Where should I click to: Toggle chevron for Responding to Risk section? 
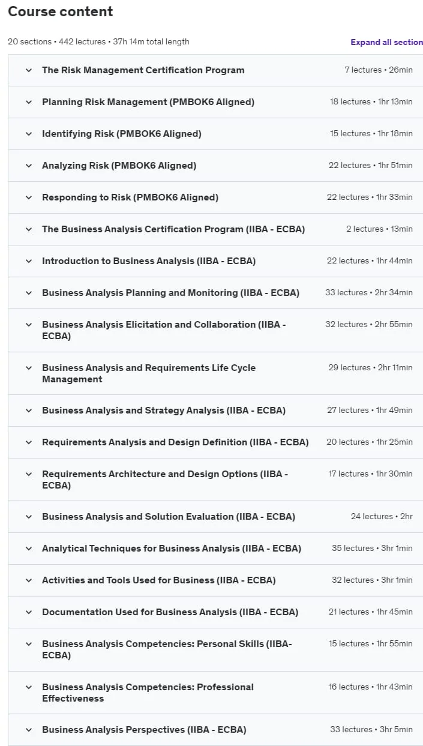(x=28, y=197)
